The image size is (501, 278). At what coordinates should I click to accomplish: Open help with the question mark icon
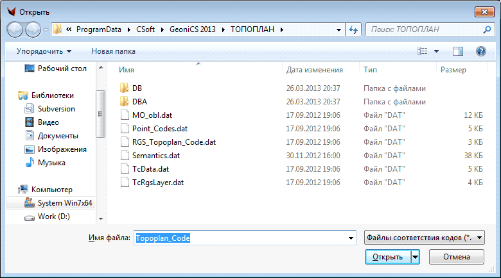coord(481,51)
